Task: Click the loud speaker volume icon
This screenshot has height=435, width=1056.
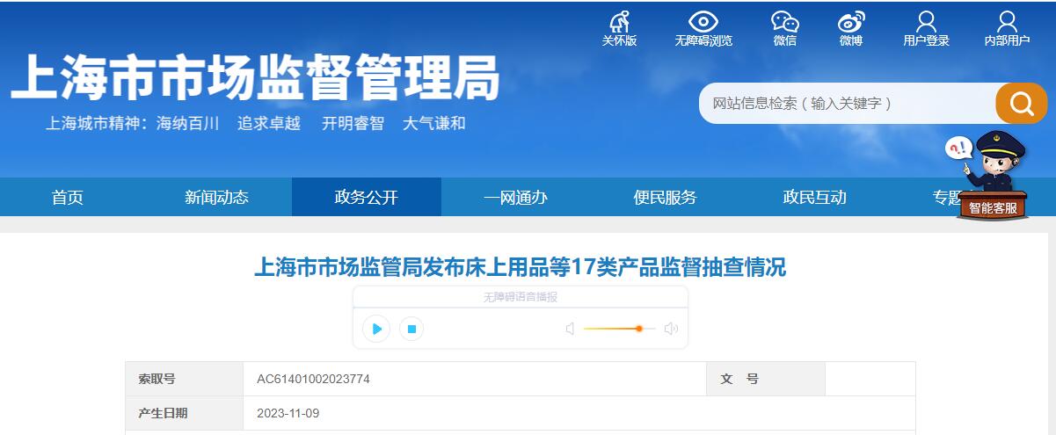Action: point(671,329)
